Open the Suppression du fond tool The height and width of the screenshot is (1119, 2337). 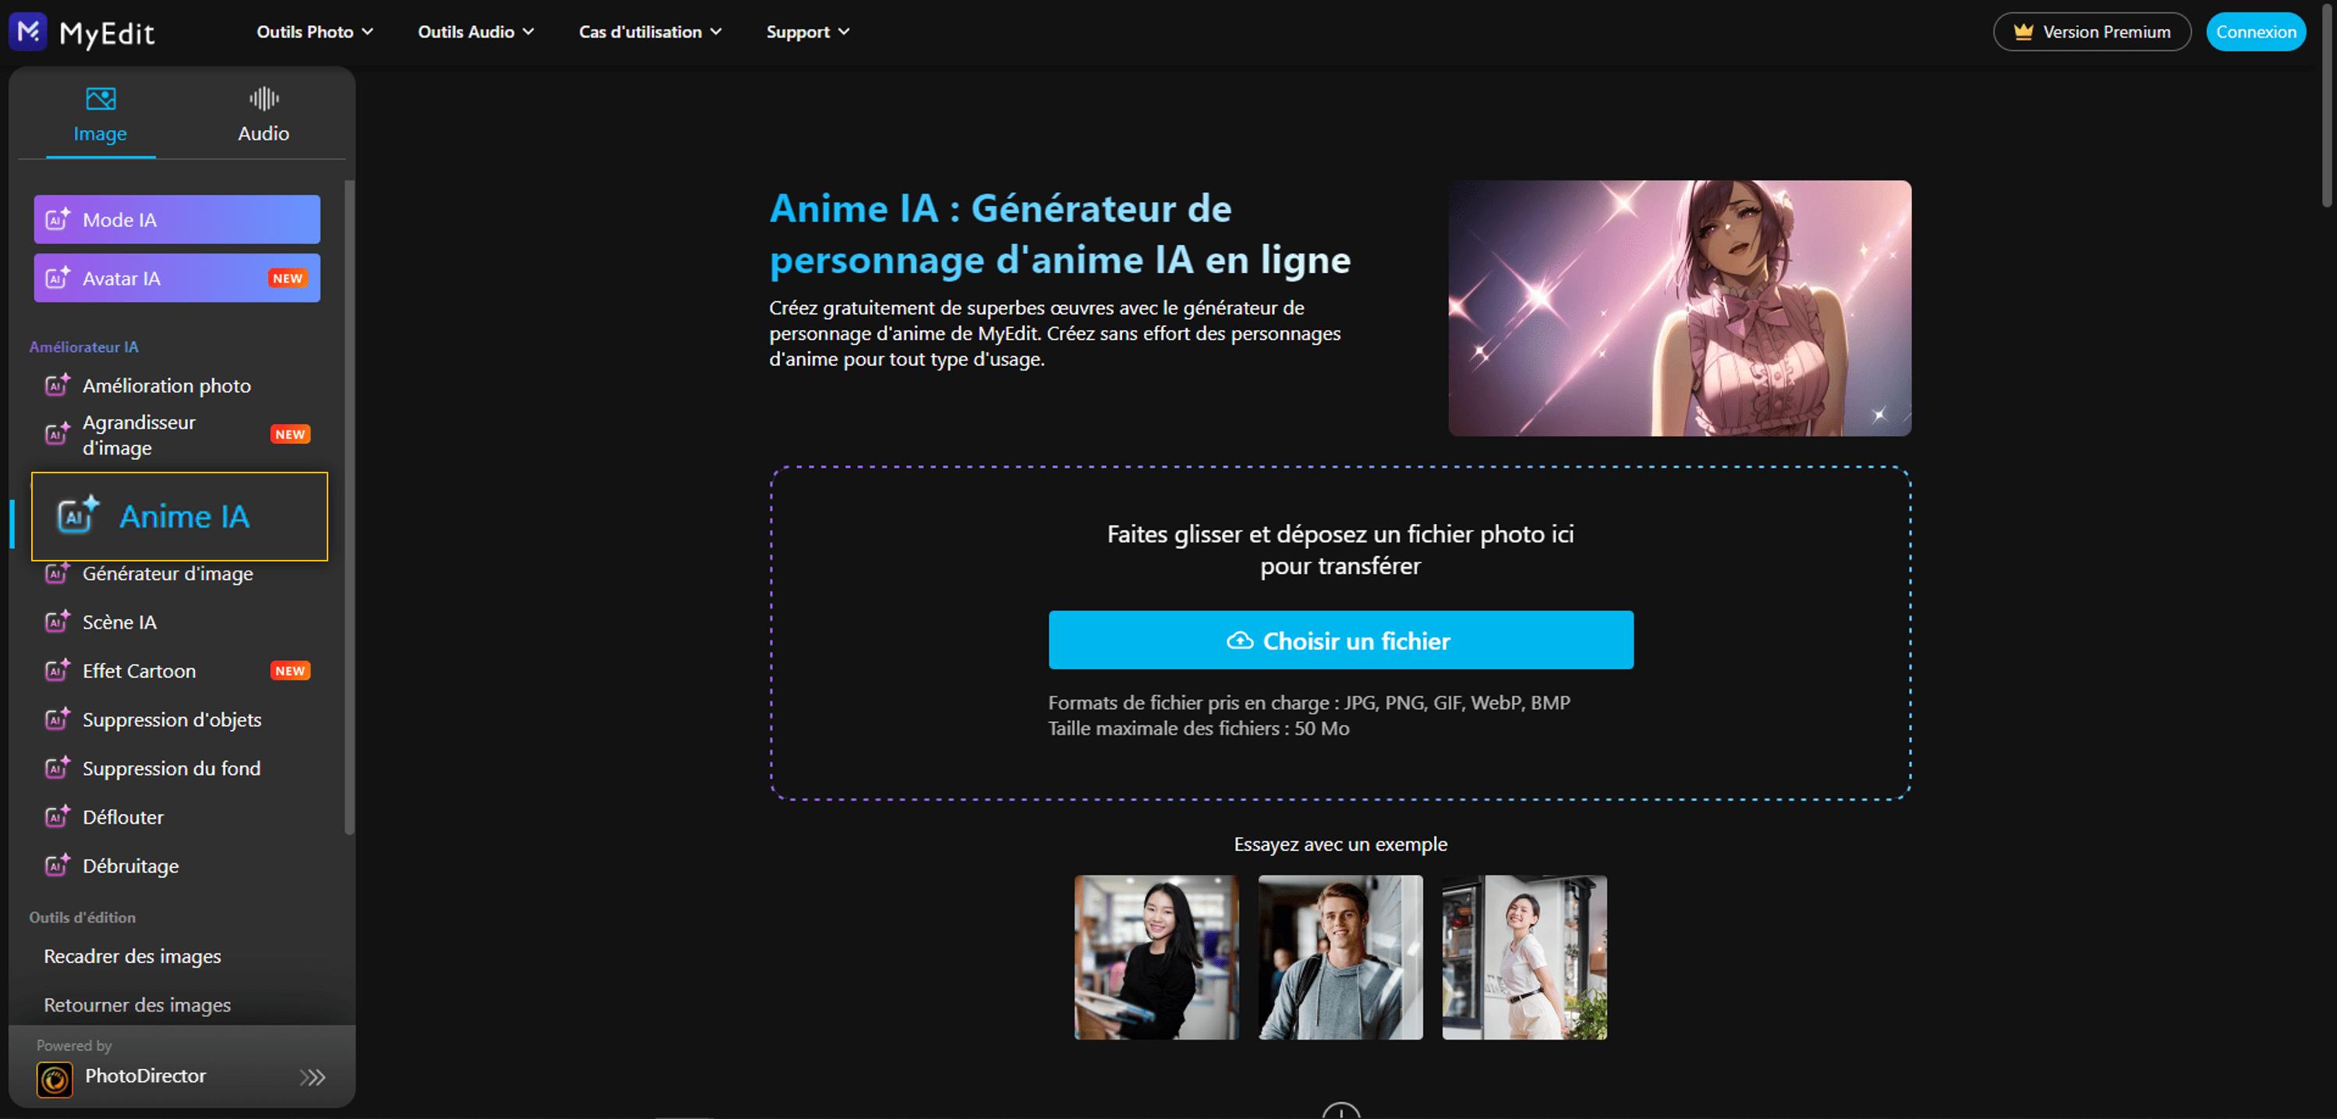point(172,768)
